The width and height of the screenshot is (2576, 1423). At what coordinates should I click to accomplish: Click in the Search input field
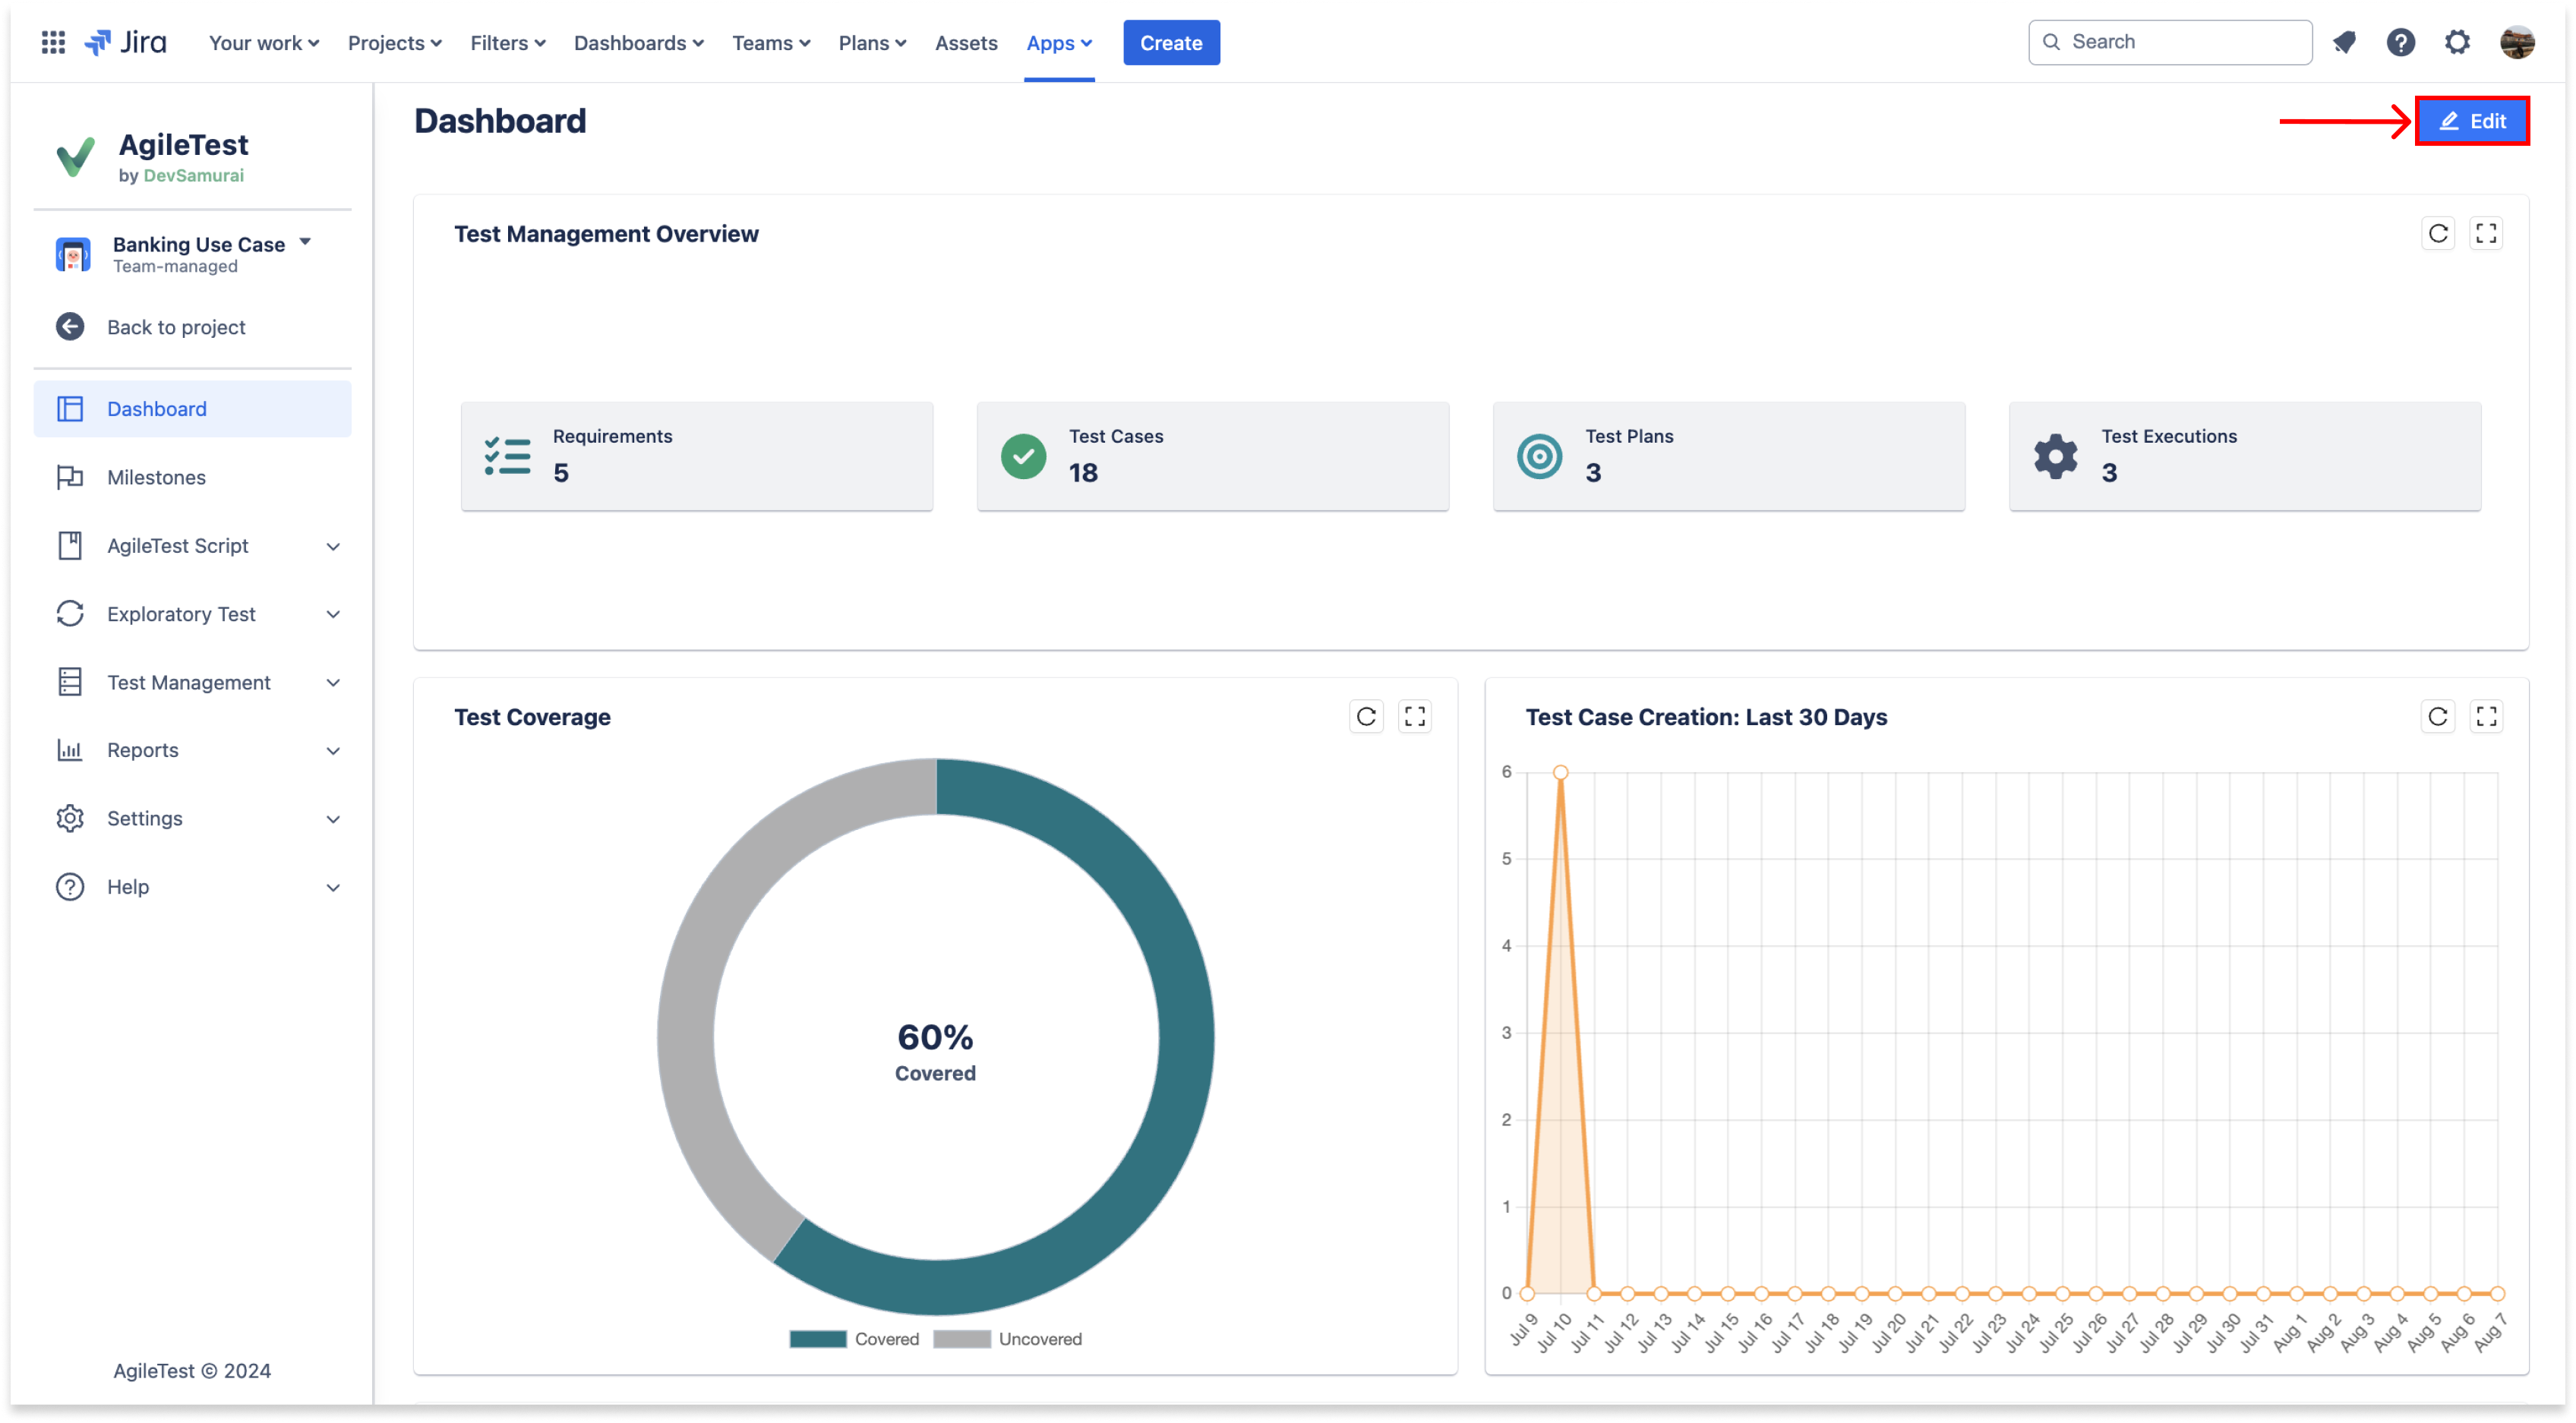[x=2169, y=42]
